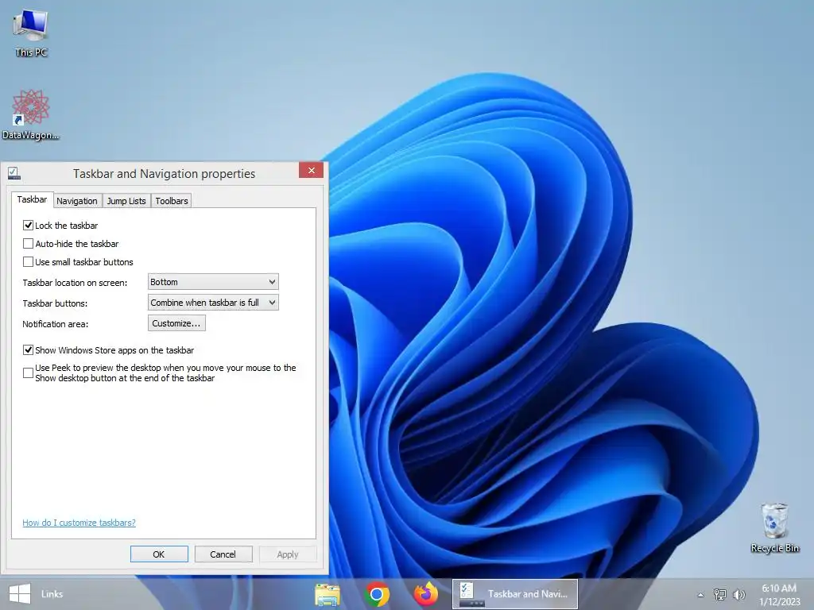The height and width of the screenshot is (610, 814).
Task: Open File Explorer from taskbar
Action: [327, 594]
